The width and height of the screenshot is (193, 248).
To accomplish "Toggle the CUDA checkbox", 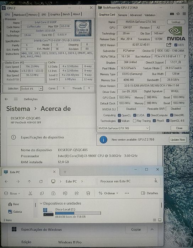I will (135, 115).
